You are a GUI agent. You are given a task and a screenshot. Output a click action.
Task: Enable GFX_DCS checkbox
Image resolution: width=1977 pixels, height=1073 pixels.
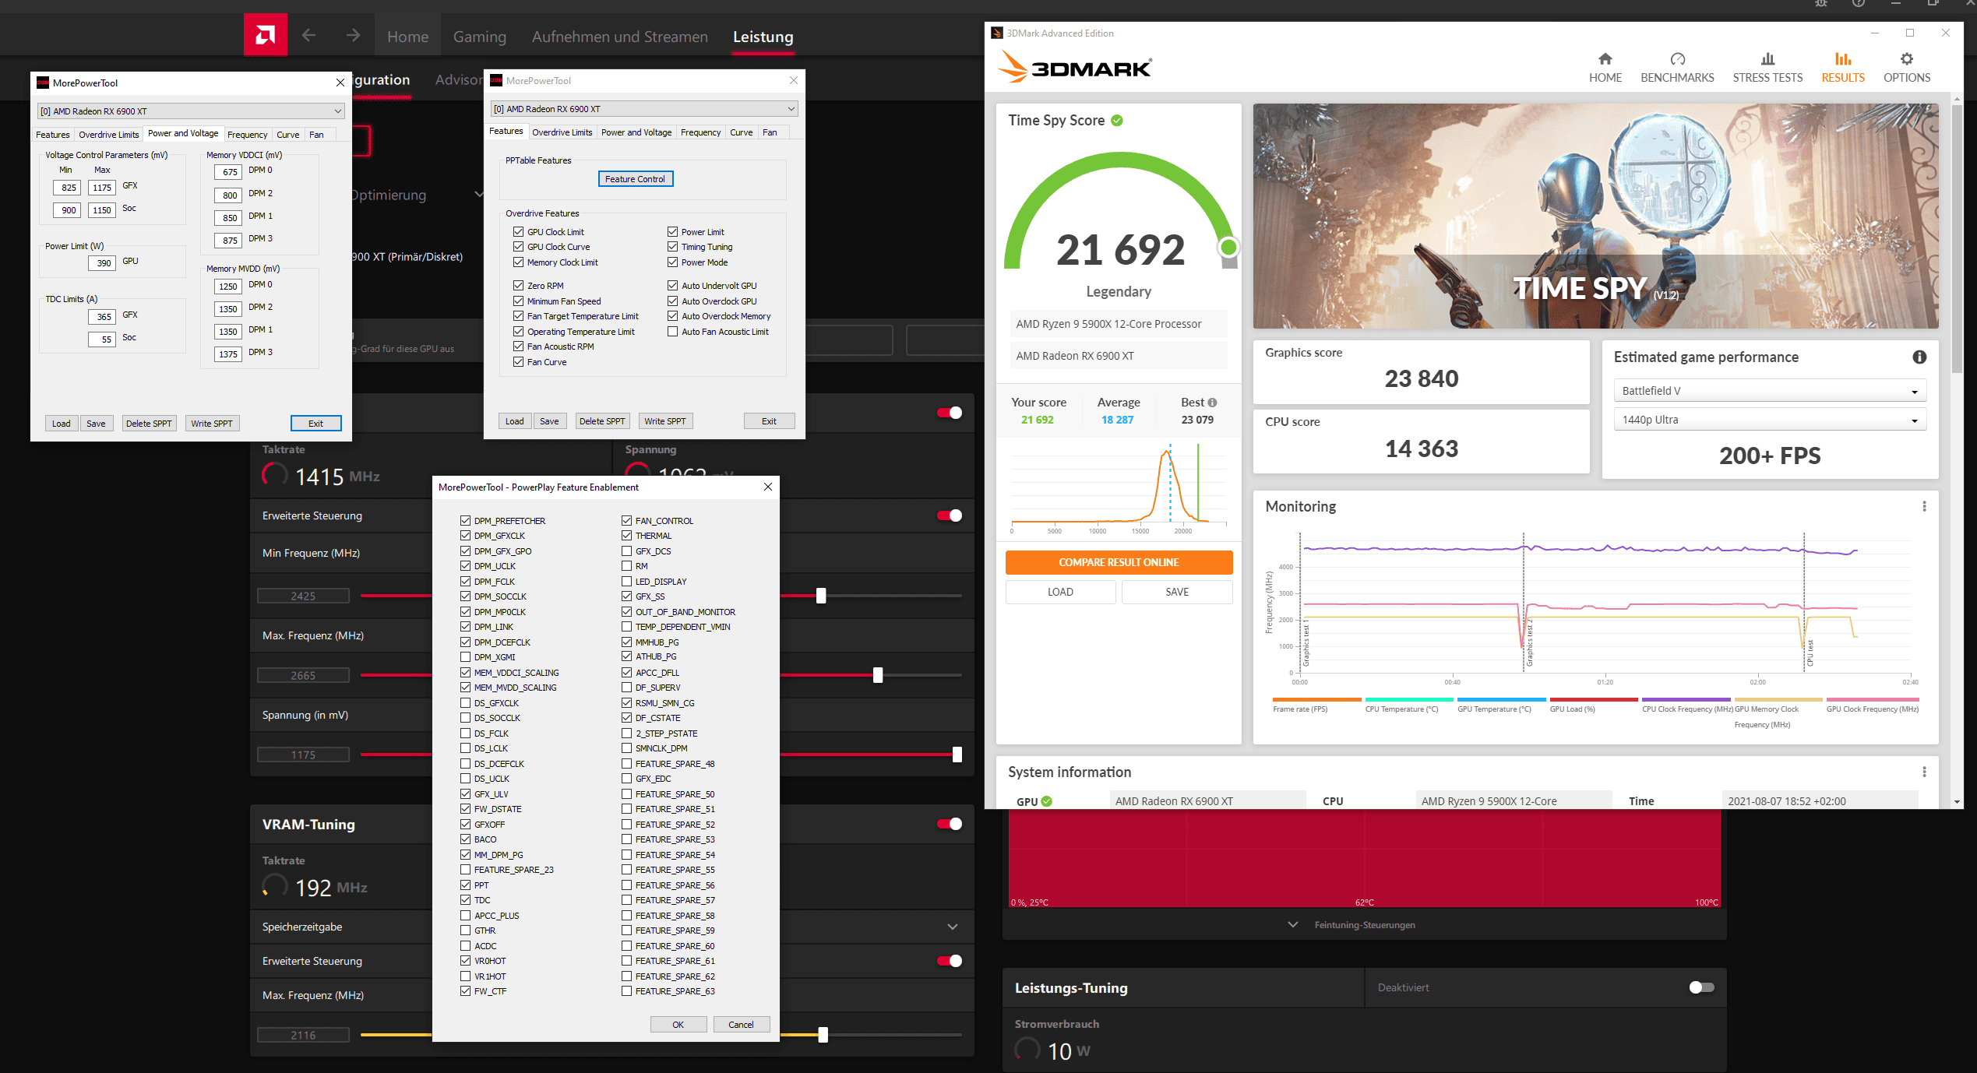[x=626, y=551]
